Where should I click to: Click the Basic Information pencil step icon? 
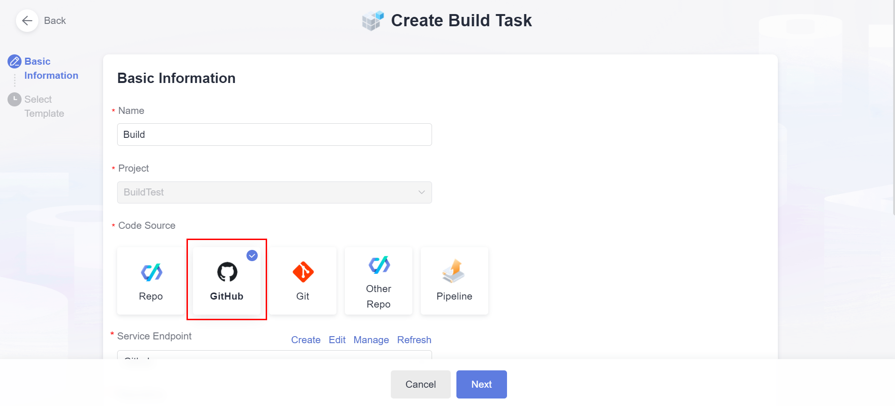[15, 61]
